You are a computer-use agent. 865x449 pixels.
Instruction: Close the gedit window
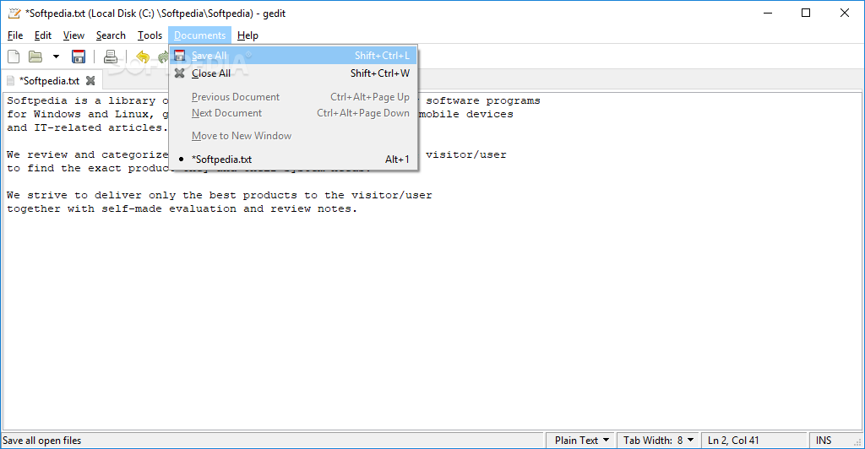coord(845,14)
